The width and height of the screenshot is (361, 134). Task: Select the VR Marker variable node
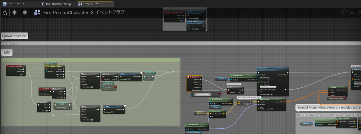coord(306,123)
